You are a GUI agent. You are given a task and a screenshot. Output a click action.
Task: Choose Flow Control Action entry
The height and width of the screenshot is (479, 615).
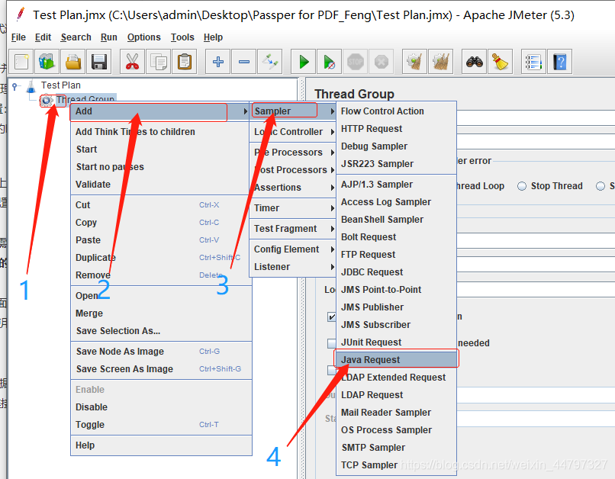click(x=397, y=111)
